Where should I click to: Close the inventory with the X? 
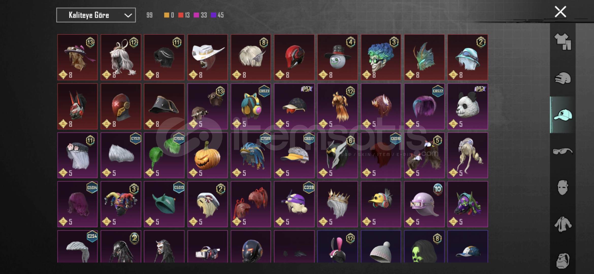coord(560,12)
